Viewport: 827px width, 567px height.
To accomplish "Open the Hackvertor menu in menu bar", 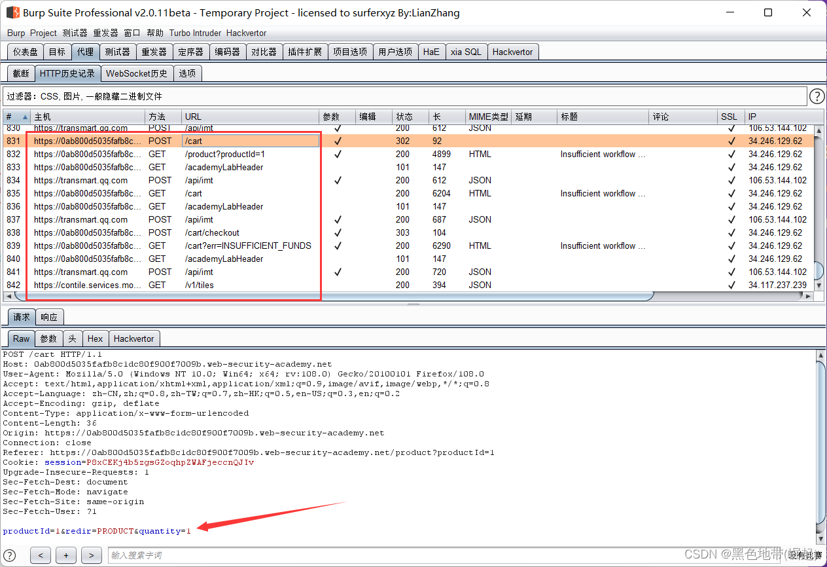I will [247, 33].
